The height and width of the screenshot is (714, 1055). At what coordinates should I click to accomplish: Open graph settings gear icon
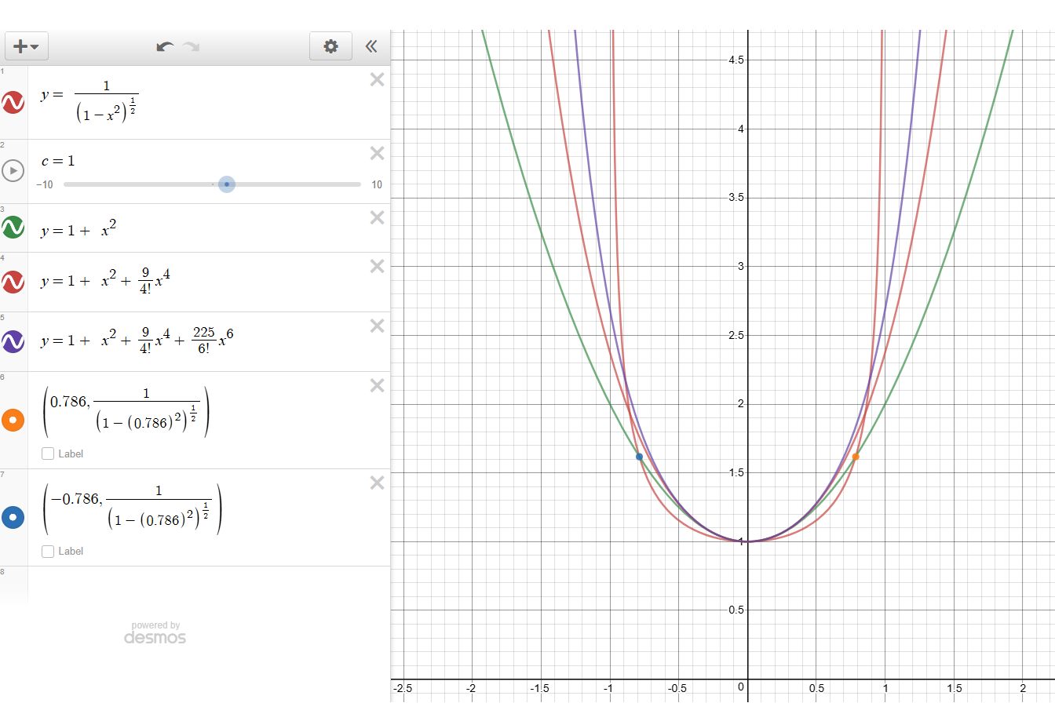(330, 46)
